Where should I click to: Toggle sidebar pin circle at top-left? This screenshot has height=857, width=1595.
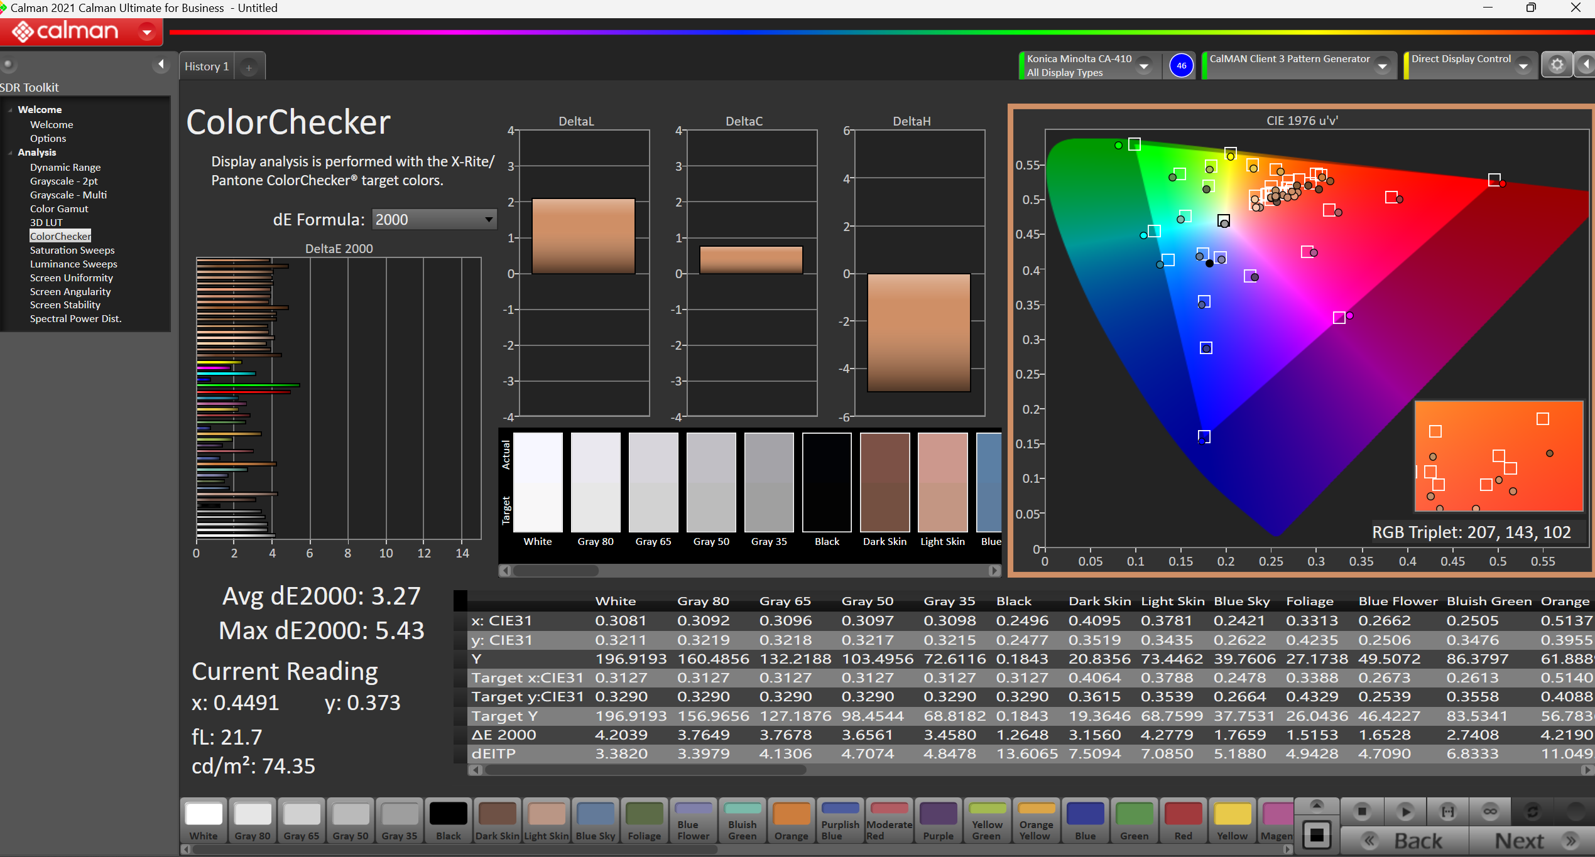pos(8,64)
